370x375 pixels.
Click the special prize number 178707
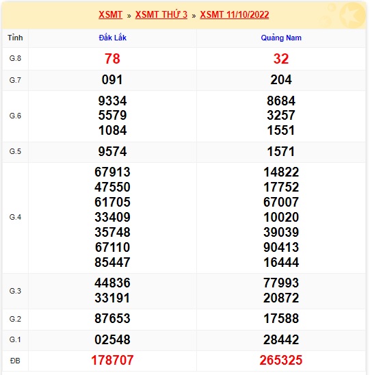(112, 361)
